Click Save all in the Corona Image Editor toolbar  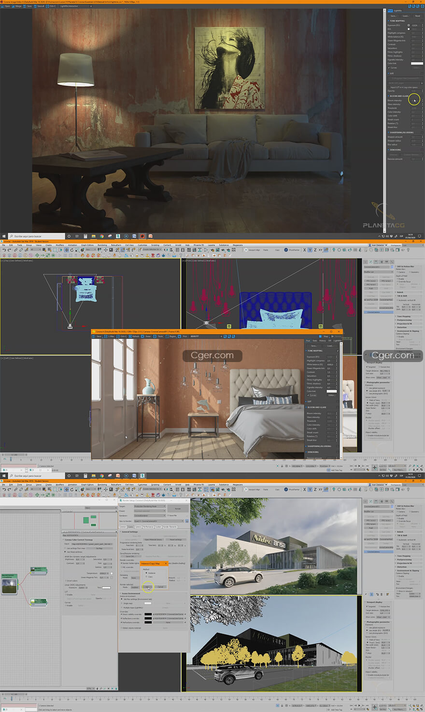click(x=39, y=6)
